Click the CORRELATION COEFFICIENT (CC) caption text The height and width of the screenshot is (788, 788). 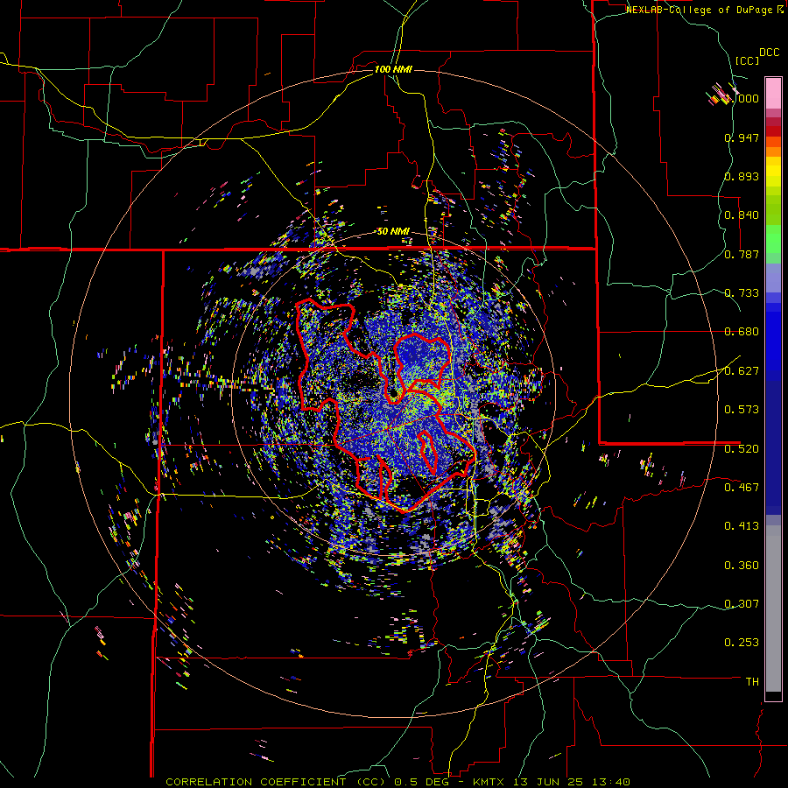coord(276,782)
